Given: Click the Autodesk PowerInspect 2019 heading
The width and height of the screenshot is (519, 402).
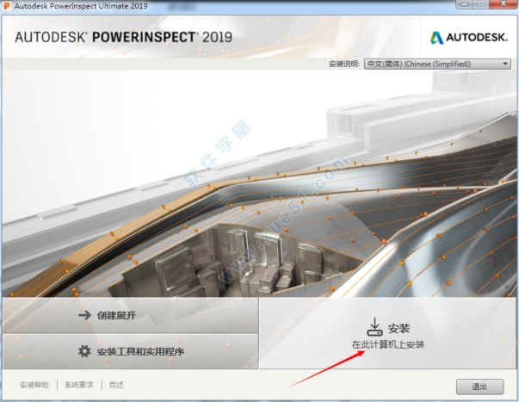Looking at the screenshot, I should pos(123,37).
